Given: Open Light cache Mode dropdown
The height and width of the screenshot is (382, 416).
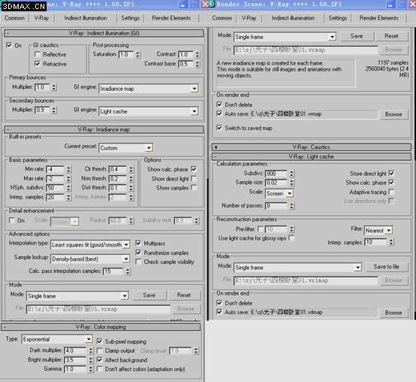Looking at the screenshot, I should pos(297,267).
